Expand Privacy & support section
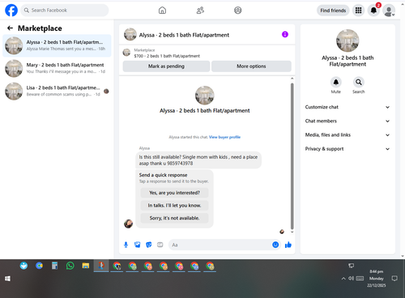The image size is (405, 298). (x=347, y=149)
